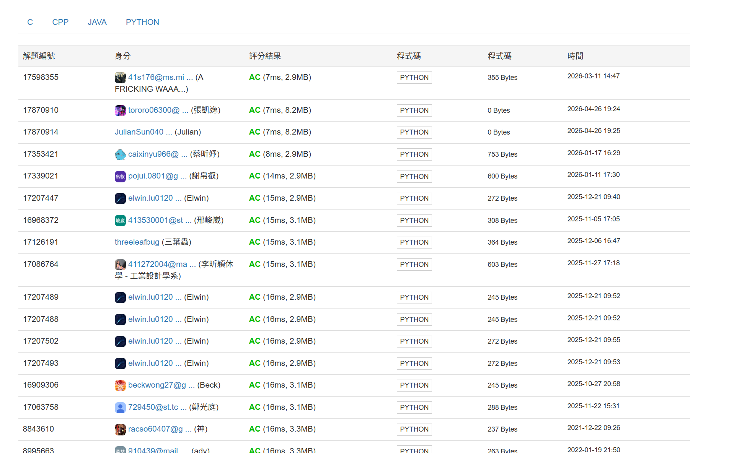
Task: Open JulianSun040 user profile link
Action: click(x=144, y=132)
